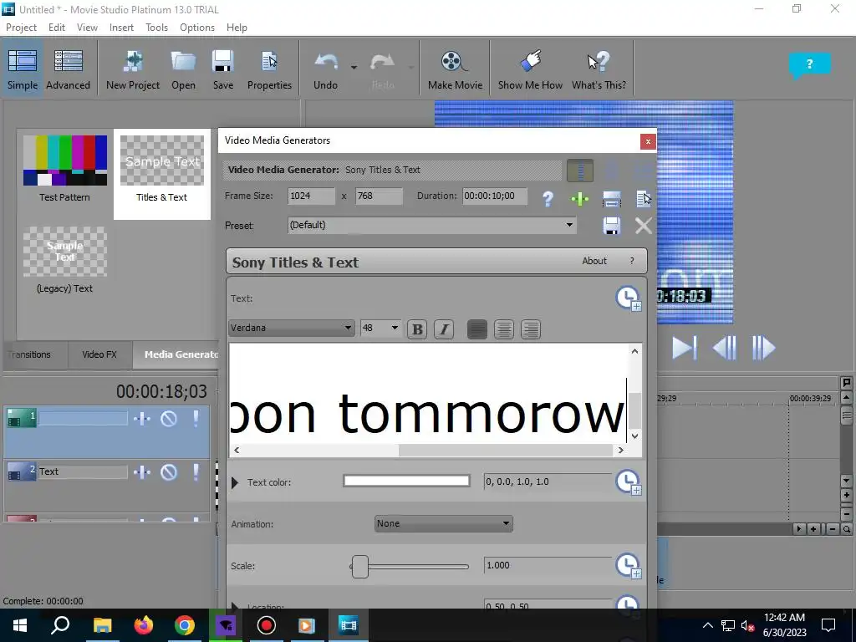The height and width of the screenshot is (642, 856).
Task: Open the Windows Start menu
Action: point(20,625)
